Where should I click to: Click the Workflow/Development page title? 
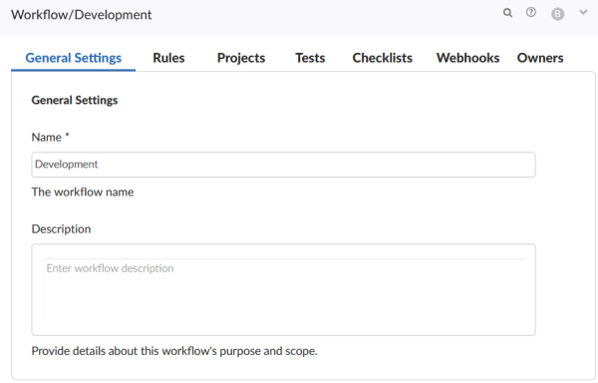coord(82,15)
